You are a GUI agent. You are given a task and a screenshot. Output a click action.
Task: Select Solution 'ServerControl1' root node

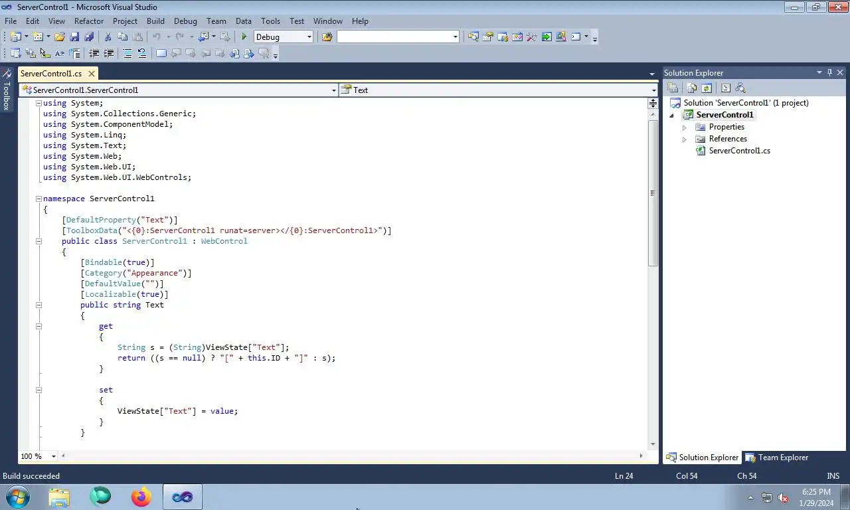[x=746, y=103]
